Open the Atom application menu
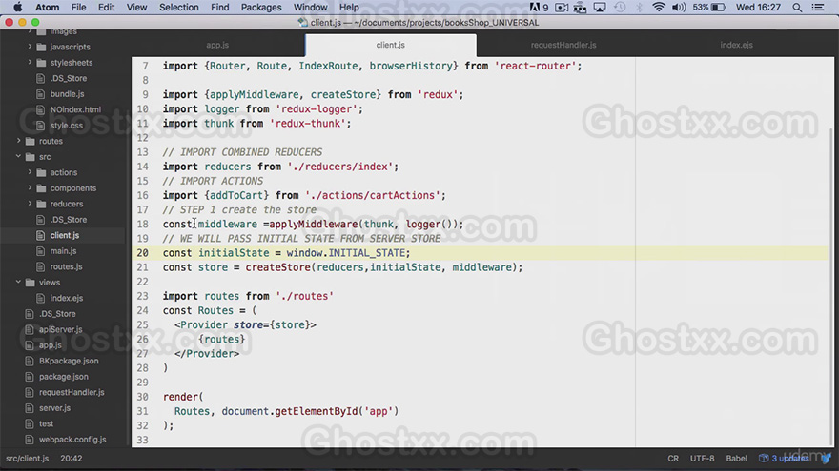This screenshot has height=471, width=839. 47,7
